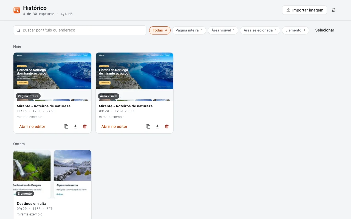Image resolution: width=351 pixels, height=219 pixels.
Task: Filter by Elemento captures
Action: 295,30
